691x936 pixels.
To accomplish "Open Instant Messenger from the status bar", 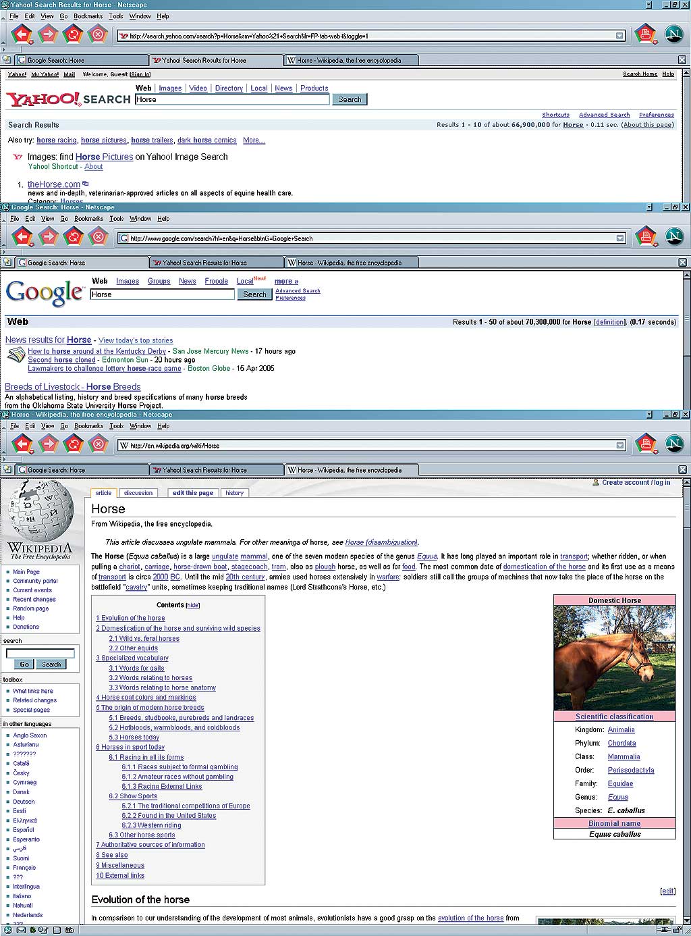I will pos(32,930).
